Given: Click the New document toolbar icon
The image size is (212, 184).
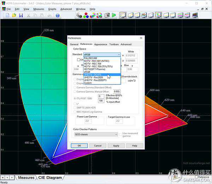Looking at the screenshot, I should click(x=8, y=15).
